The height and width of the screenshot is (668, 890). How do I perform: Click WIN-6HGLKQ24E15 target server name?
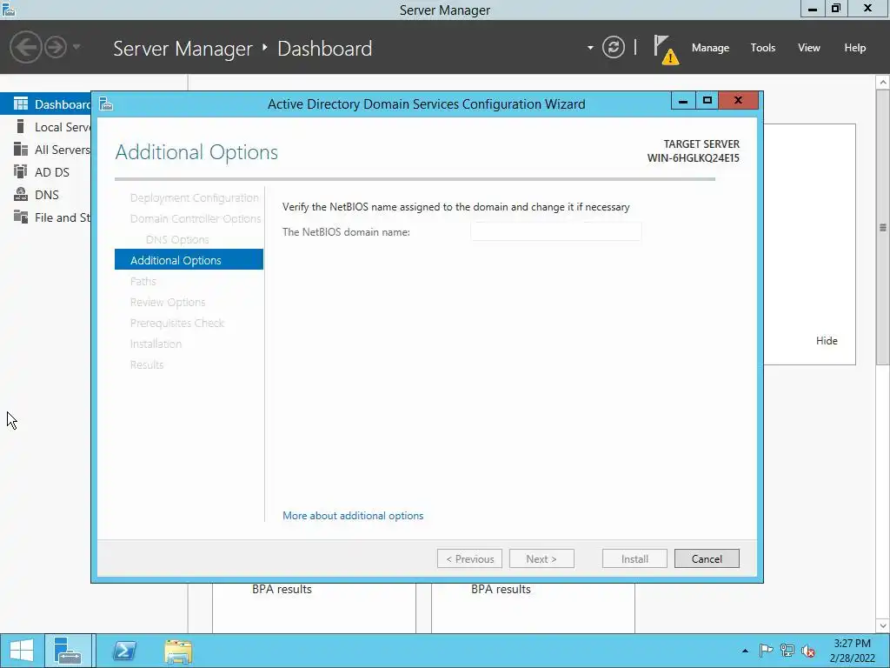click(x=693, y=158)
